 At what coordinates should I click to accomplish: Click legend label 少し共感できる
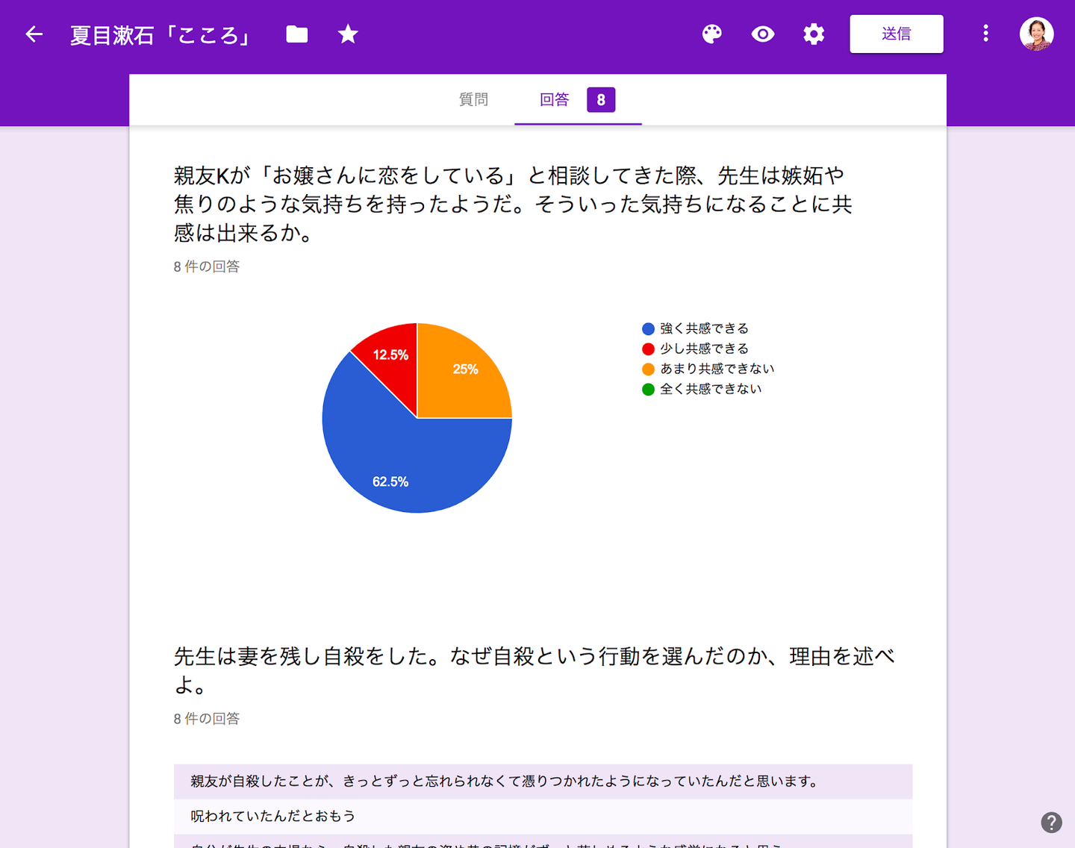click(x=704, y=349)
